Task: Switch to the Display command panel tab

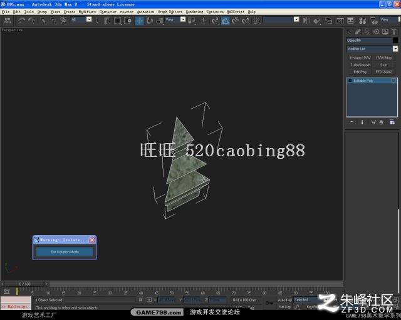Action: (385, 32)
